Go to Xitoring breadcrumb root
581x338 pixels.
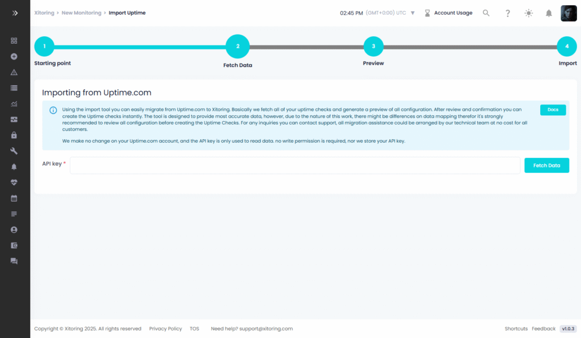(x=44, y=13)
